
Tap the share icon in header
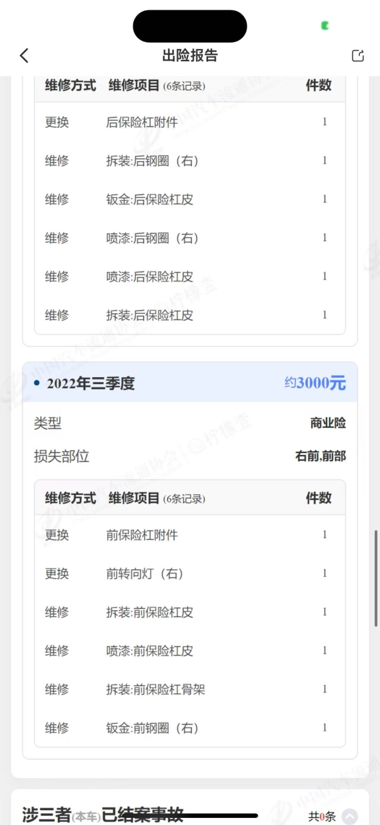tap(357, 55)
